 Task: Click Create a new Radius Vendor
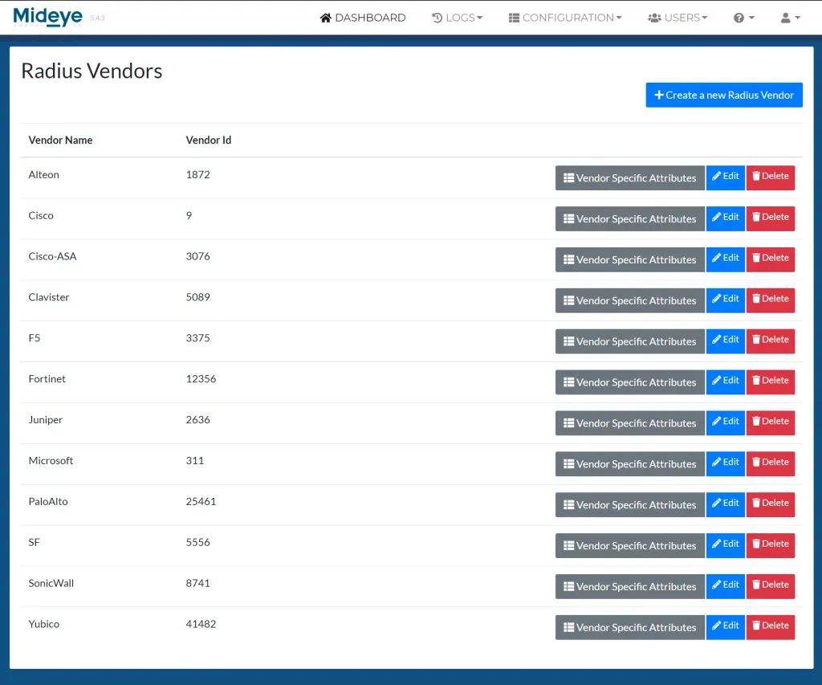tap(723, 95)
